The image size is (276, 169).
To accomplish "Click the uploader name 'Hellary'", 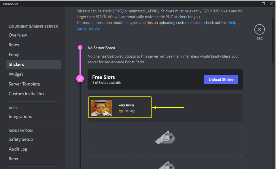I will [x=130, y=111].
